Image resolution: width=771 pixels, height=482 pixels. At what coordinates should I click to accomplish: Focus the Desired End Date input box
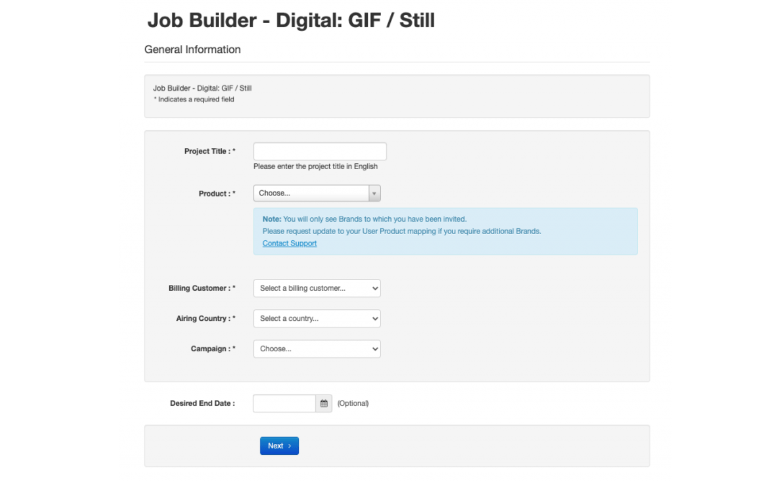click(284, 403)
